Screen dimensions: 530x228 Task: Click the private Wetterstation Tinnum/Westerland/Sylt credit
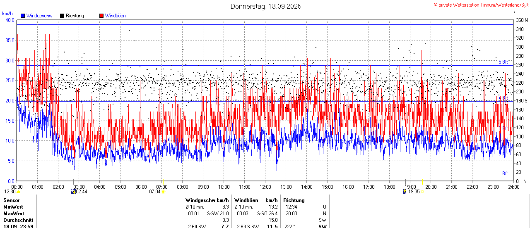[481, 5]
